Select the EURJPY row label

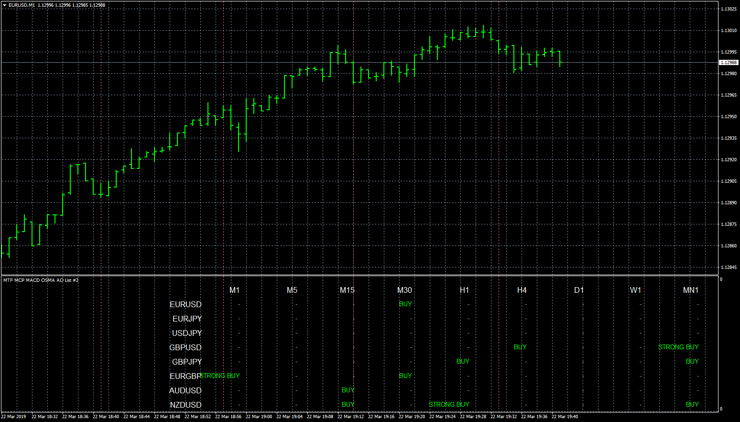pos(187,319)
